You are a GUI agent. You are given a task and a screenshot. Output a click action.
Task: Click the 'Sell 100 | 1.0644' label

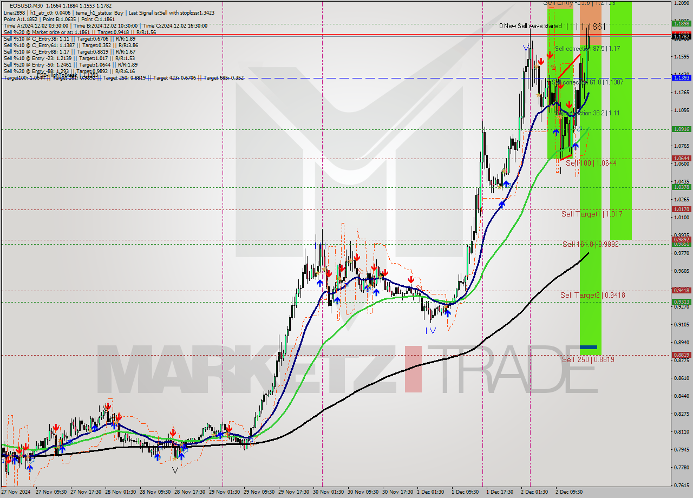(591, 163)
